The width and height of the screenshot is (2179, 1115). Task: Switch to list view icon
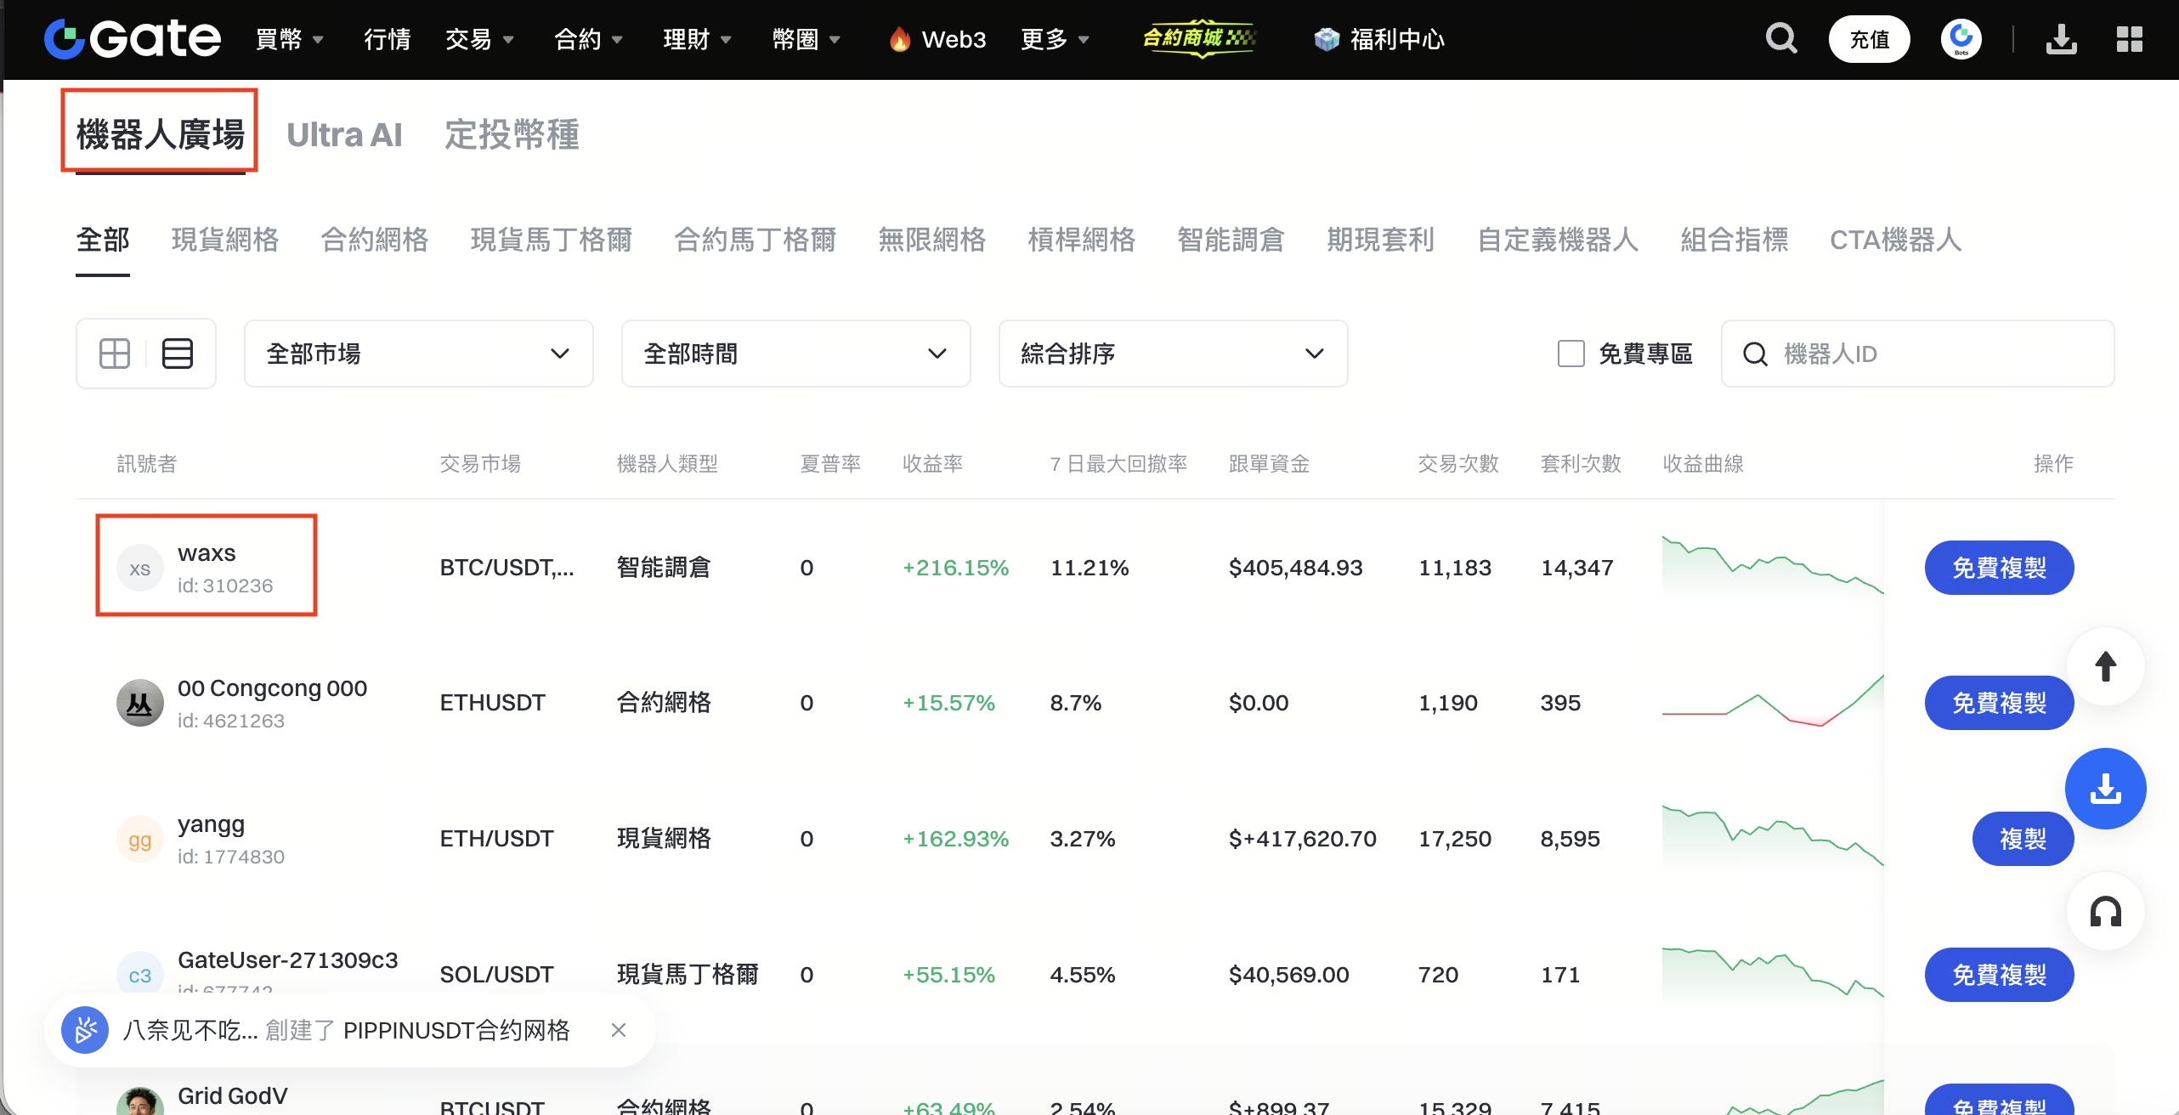point(178,354)
